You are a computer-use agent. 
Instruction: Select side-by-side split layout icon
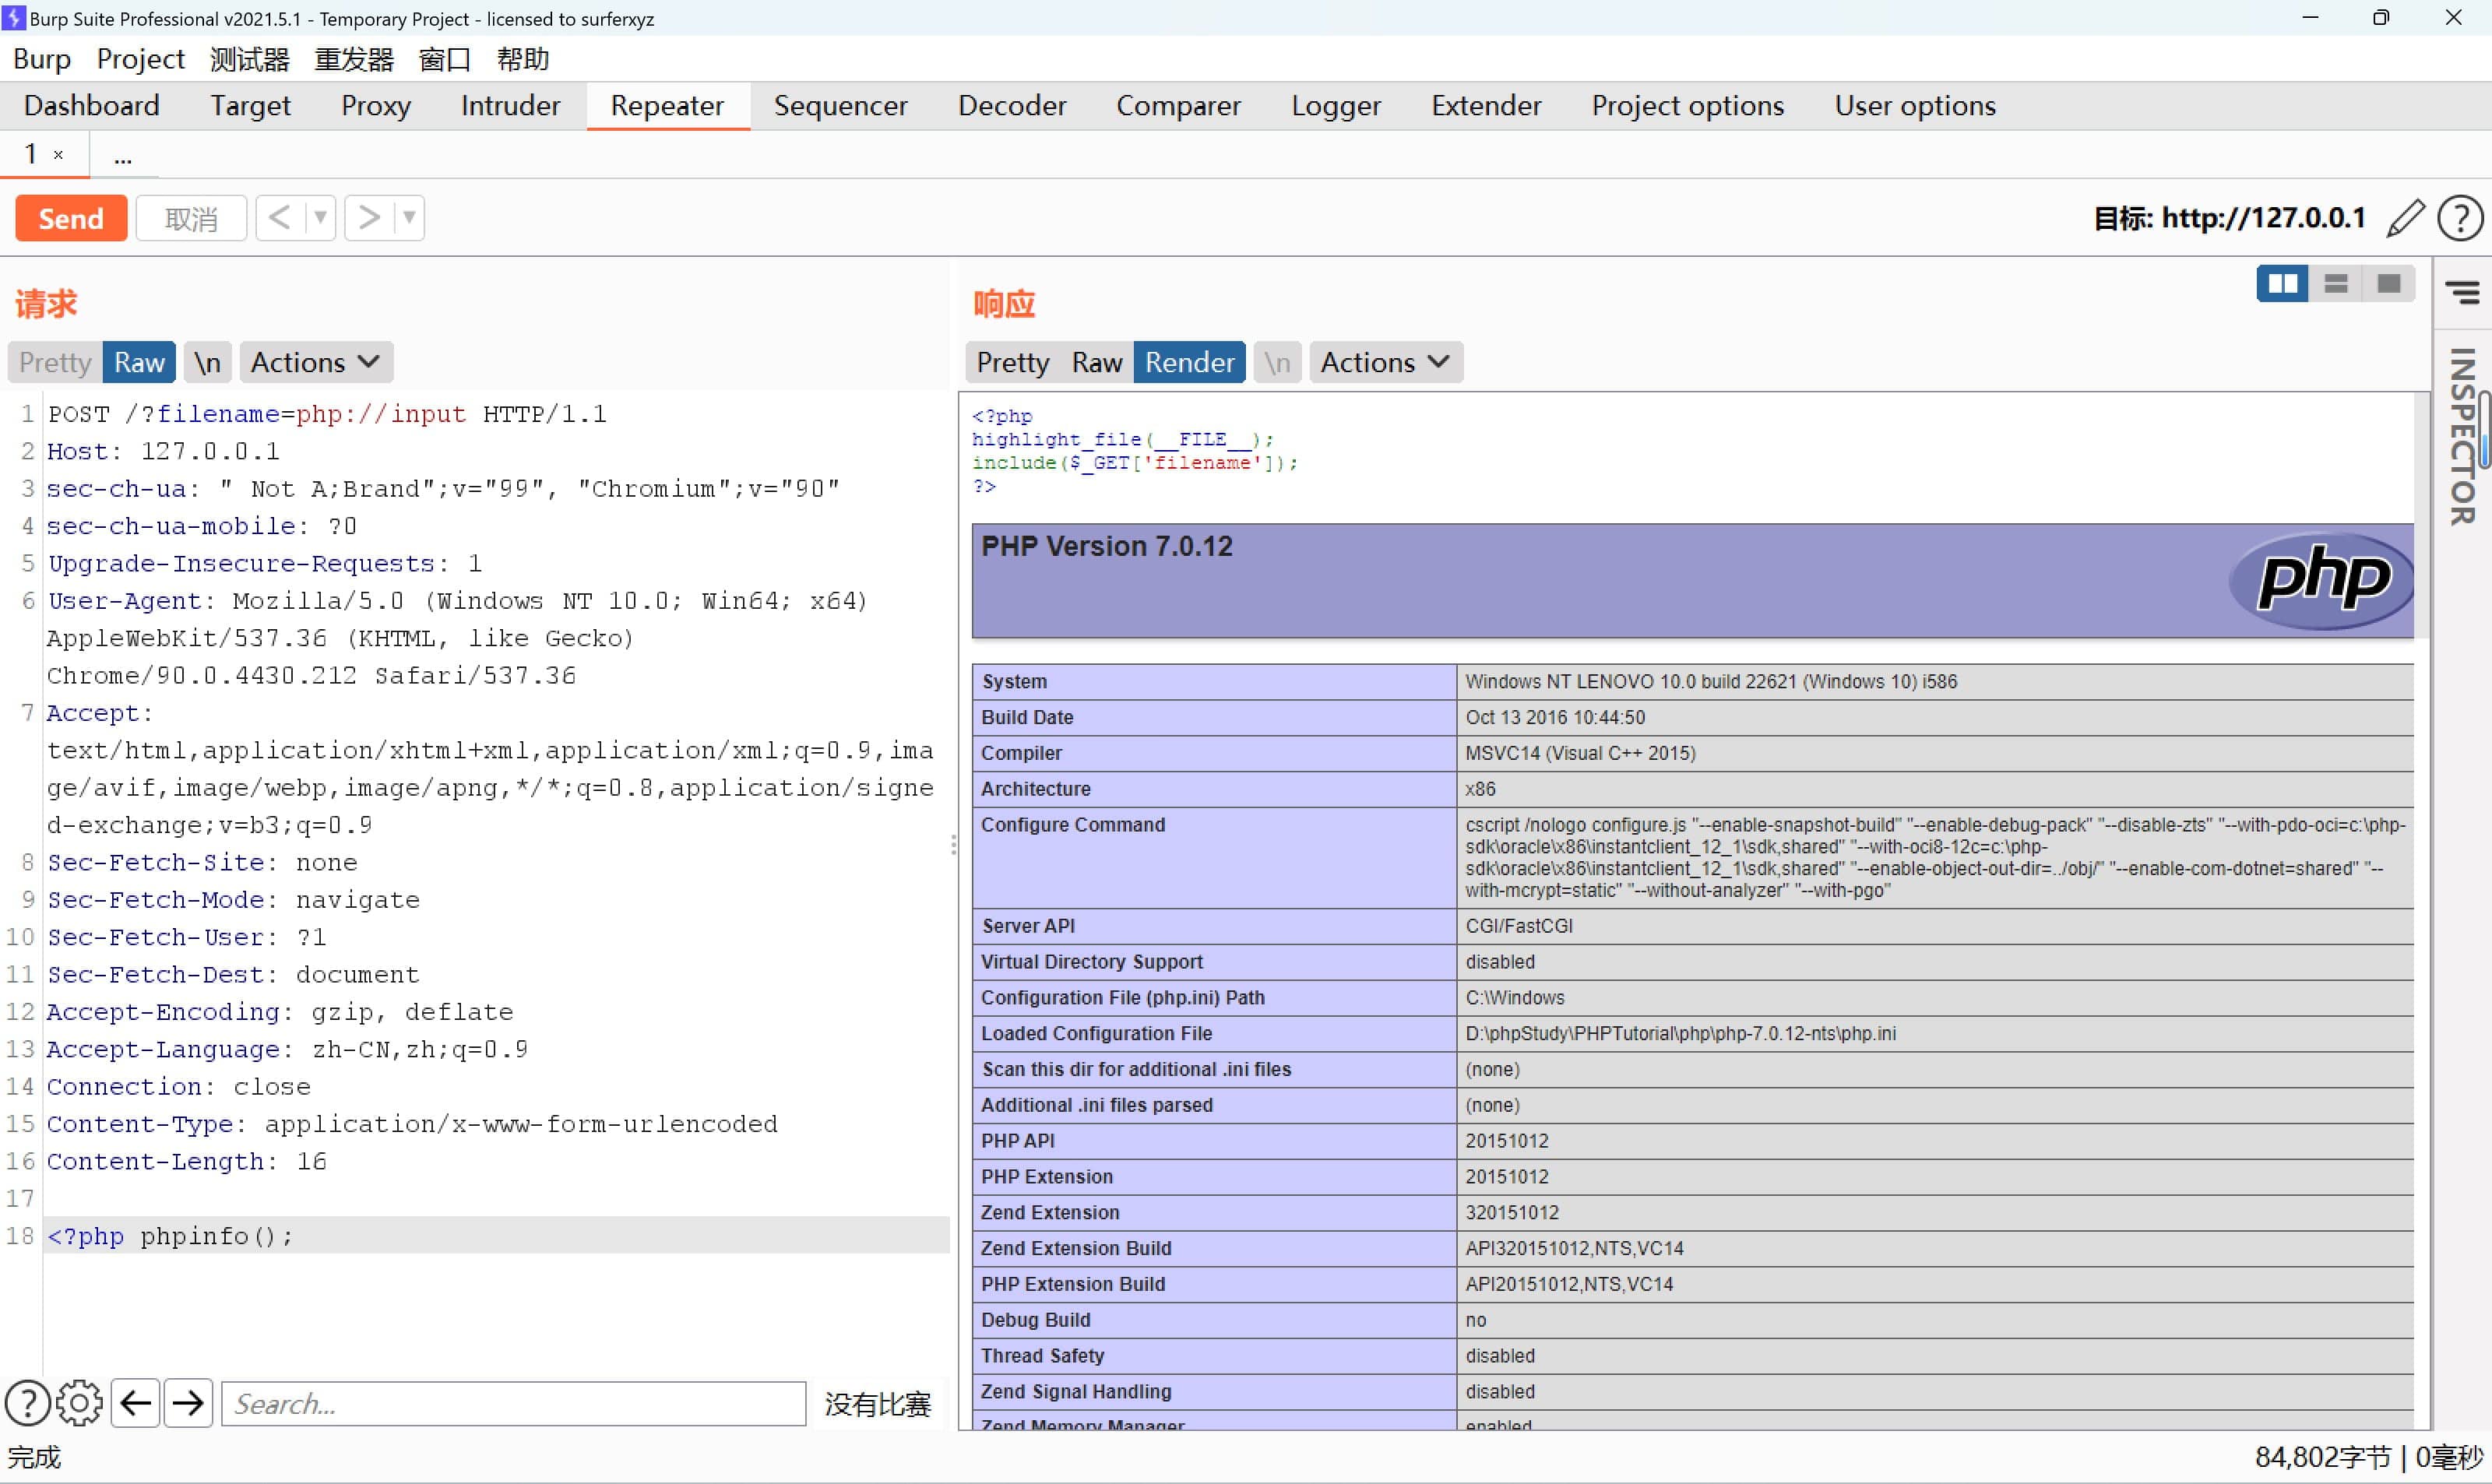[x=2282, y=284]
